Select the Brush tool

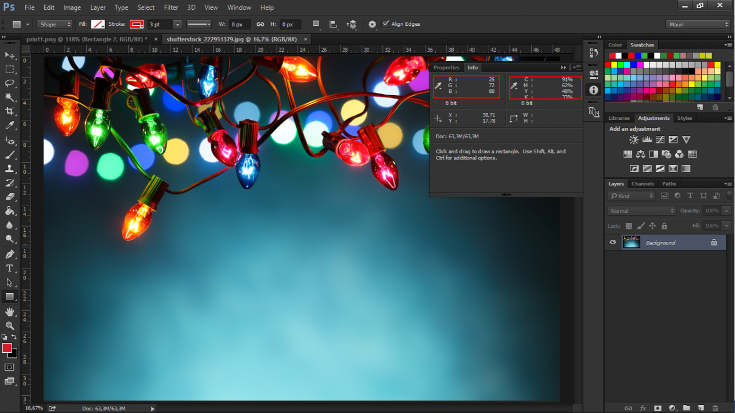[10, 155]
